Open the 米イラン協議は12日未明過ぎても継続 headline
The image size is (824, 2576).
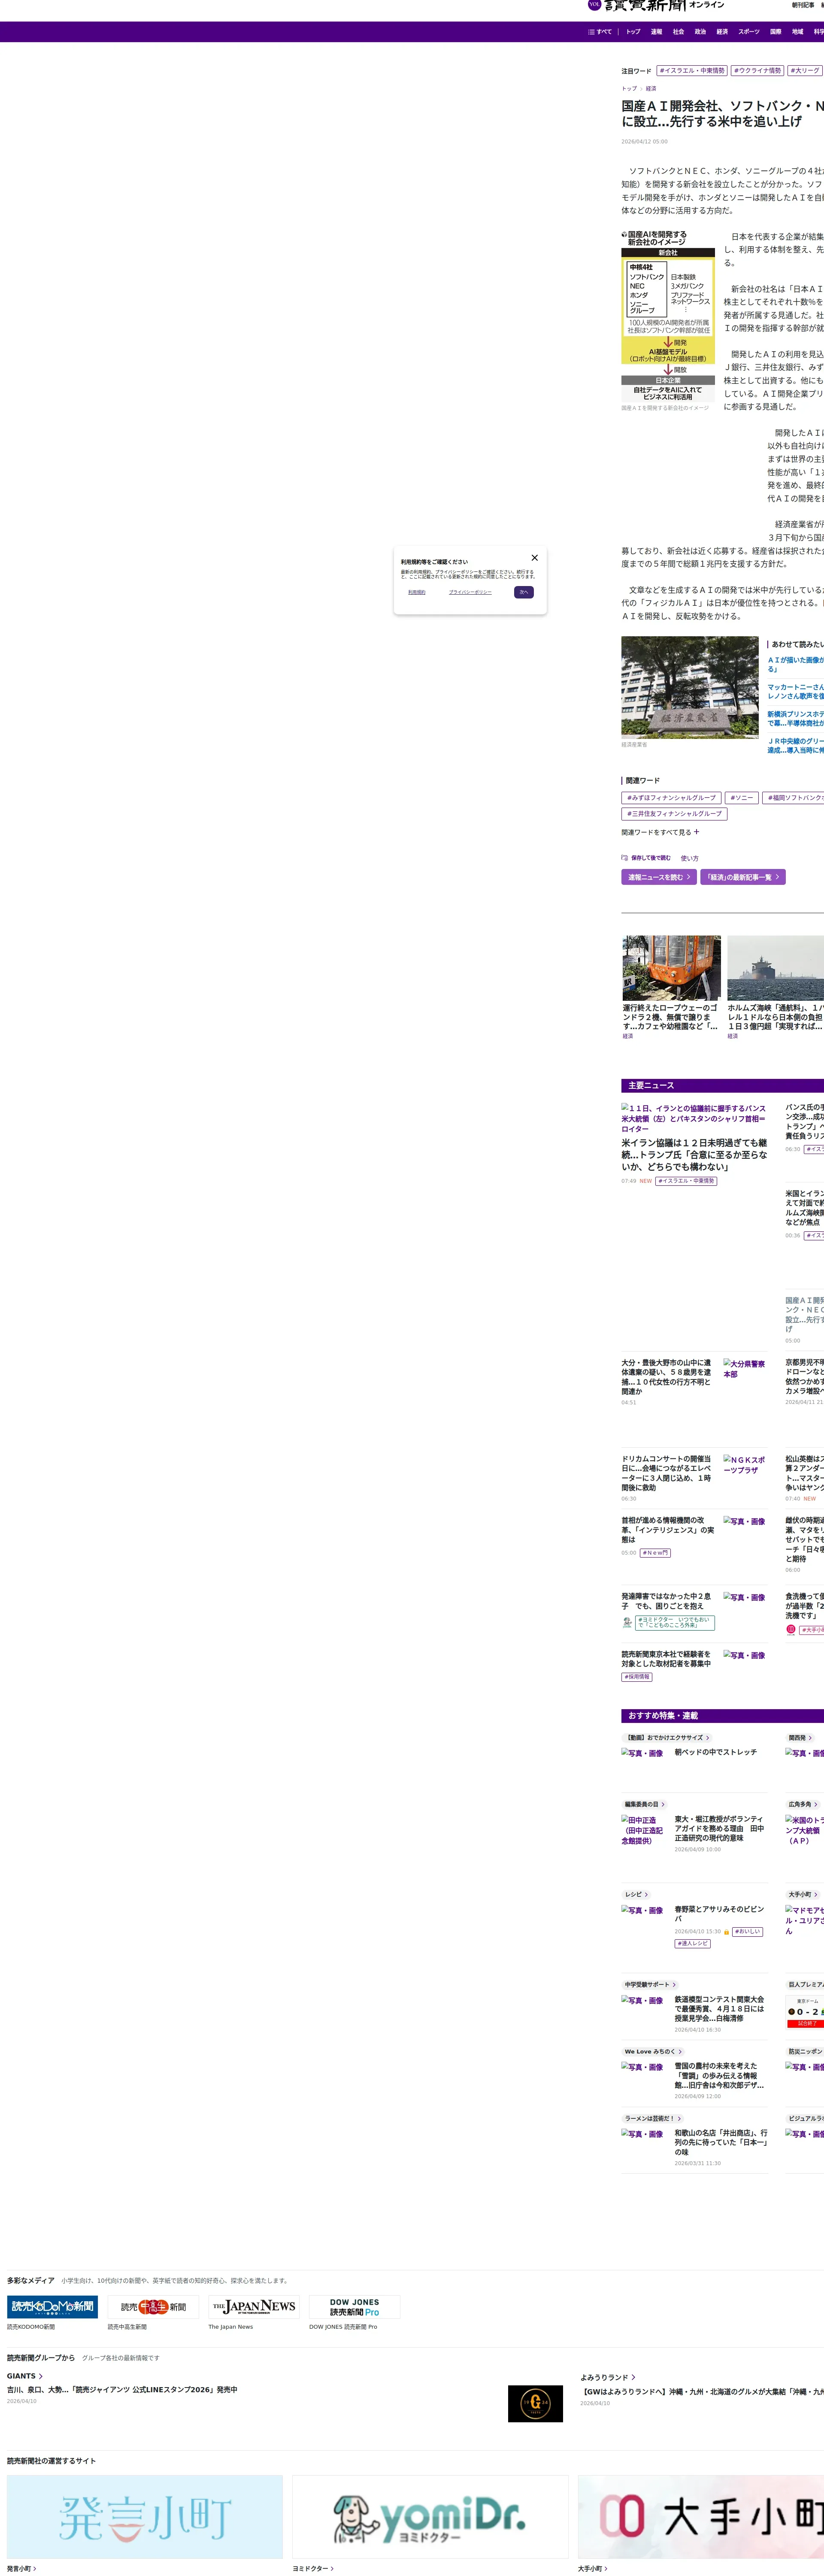pos(694,1154)
